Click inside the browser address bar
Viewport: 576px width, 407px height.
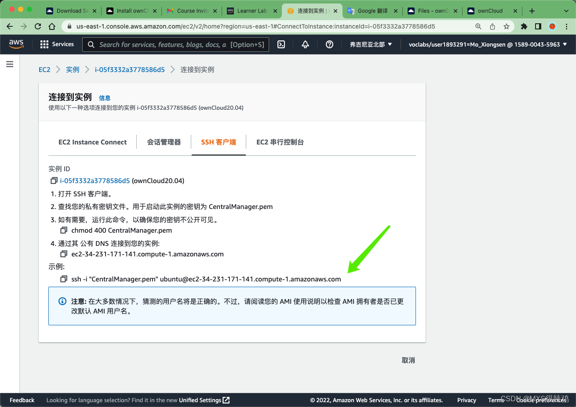click(x=264, y=26)
